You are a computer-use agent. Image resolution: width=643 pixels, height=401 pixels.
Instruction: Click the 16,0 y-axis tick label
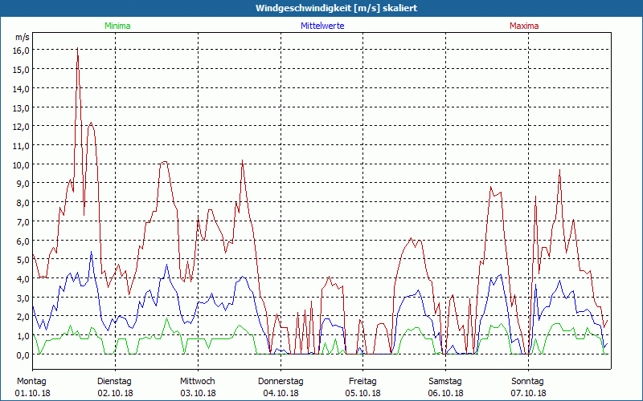point(21,50)
